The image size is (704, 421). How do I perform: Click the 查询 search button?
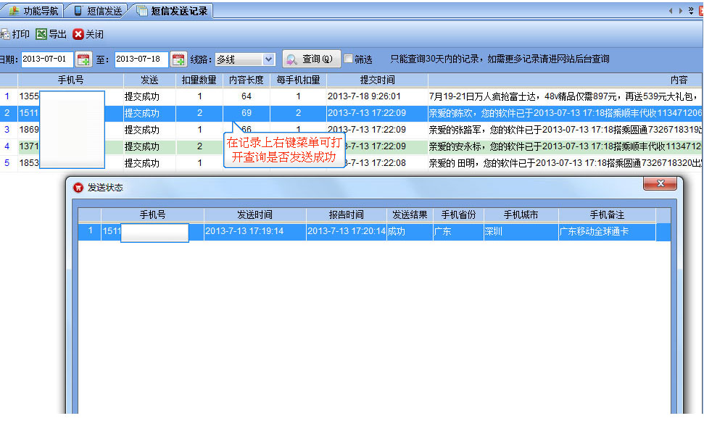[x=311, y=59]
